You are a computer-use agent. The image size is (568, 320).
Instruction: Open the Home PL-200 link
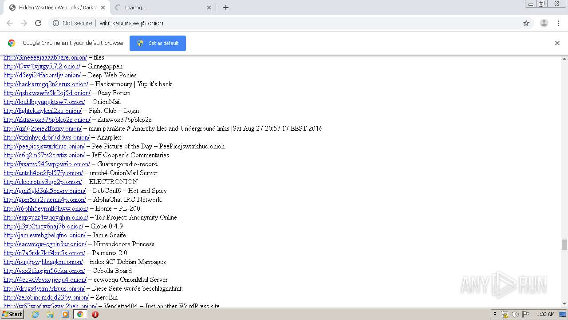click(x=46, y=208)
